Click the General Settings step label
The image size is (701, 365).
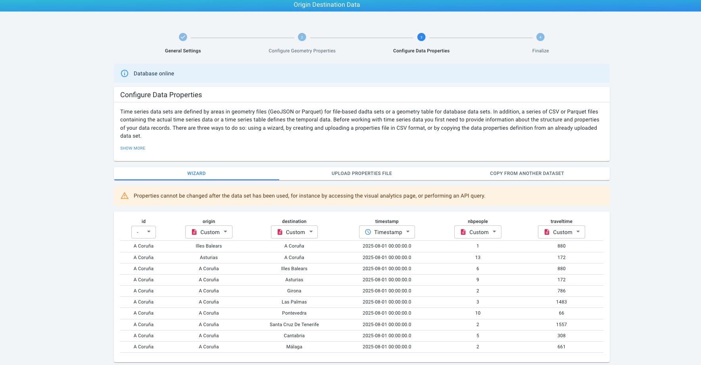(183, 51)
